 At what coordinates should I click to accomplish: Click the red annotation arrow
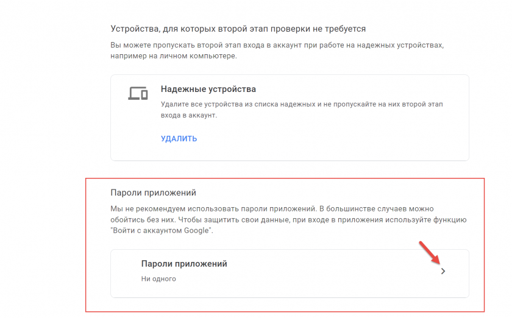pos(429,252)
